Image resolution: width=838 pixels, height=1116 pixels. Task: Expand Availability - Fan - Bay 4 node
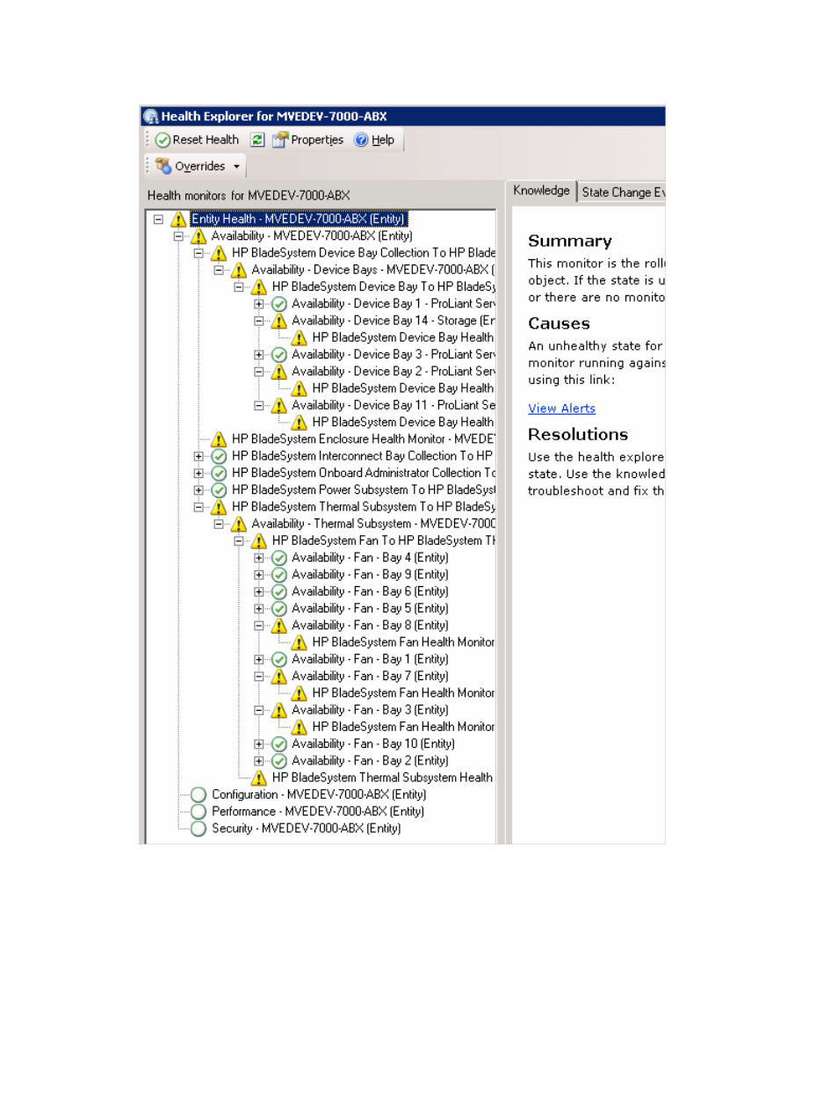[x=259, y=558]
